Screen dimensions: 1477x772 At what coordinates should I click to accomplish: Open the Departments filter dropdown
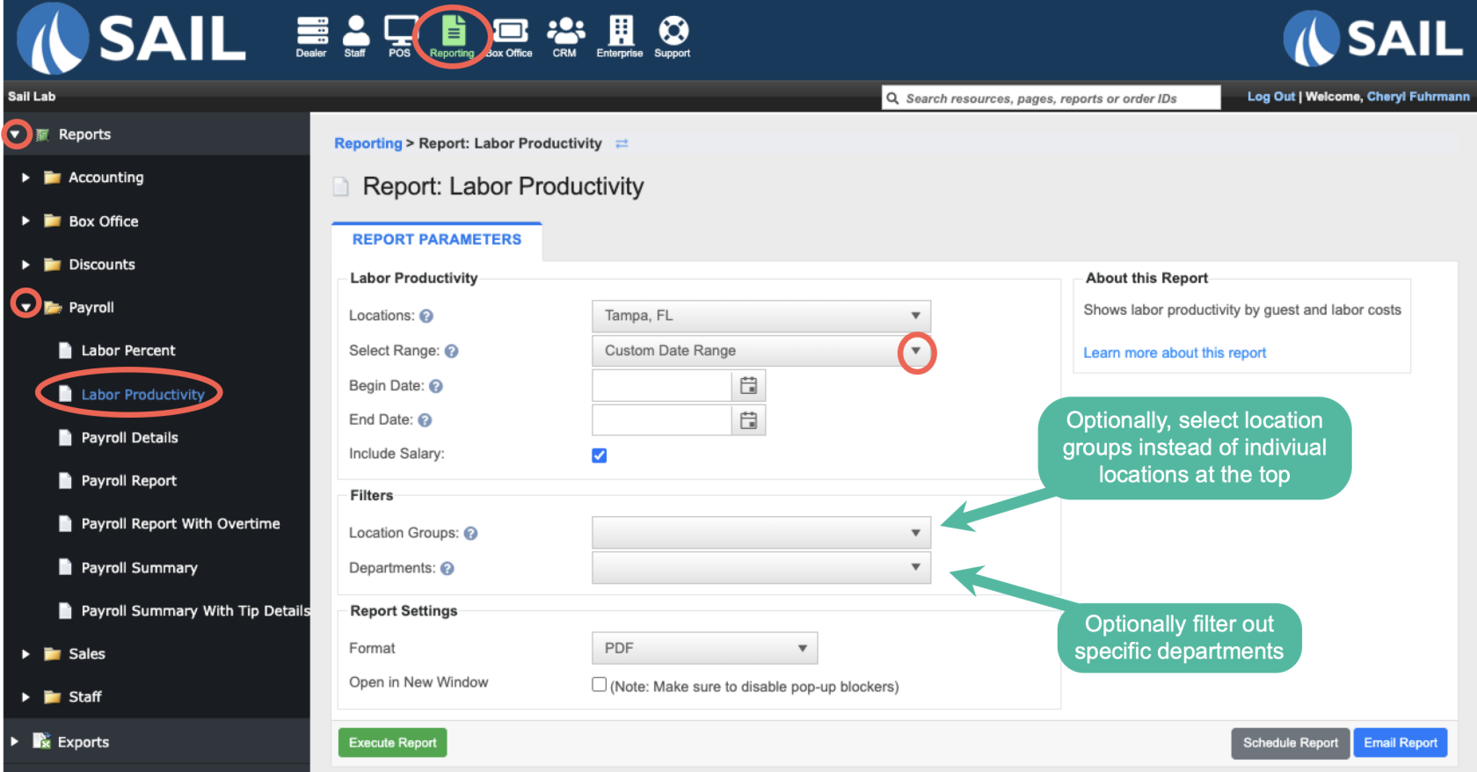(761, 568)
